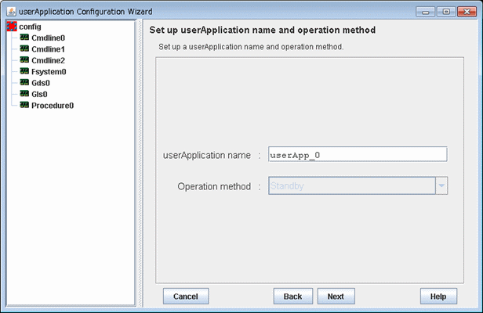
Task: Click the Cmdline1 resource icon
Action: point(24,49)
